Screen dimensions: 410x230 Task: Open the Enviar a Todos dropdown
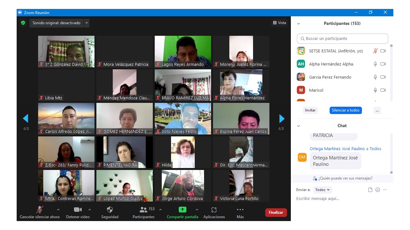click(323, 190)
